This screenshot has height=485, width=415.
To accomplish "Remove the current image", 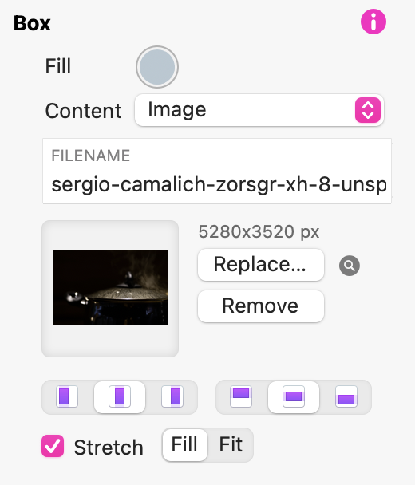I will 261,306.
